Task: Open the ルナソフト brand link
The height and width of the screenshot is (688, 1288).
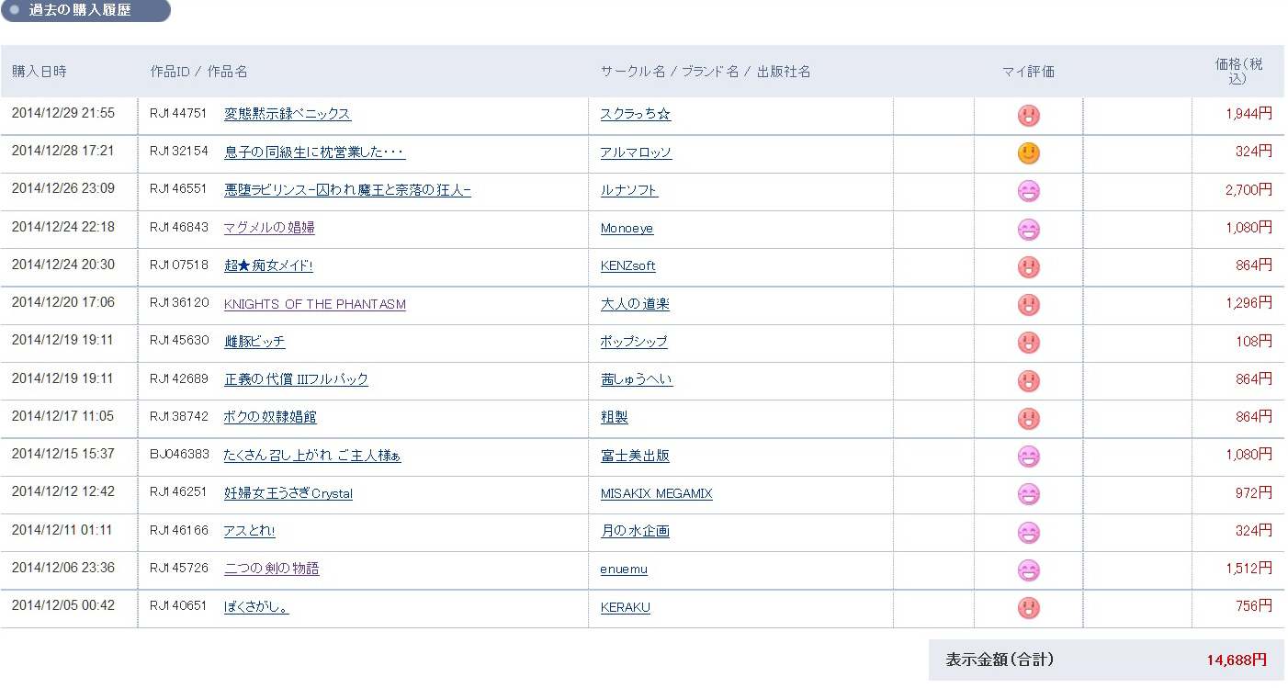Action: pos(629,190)
